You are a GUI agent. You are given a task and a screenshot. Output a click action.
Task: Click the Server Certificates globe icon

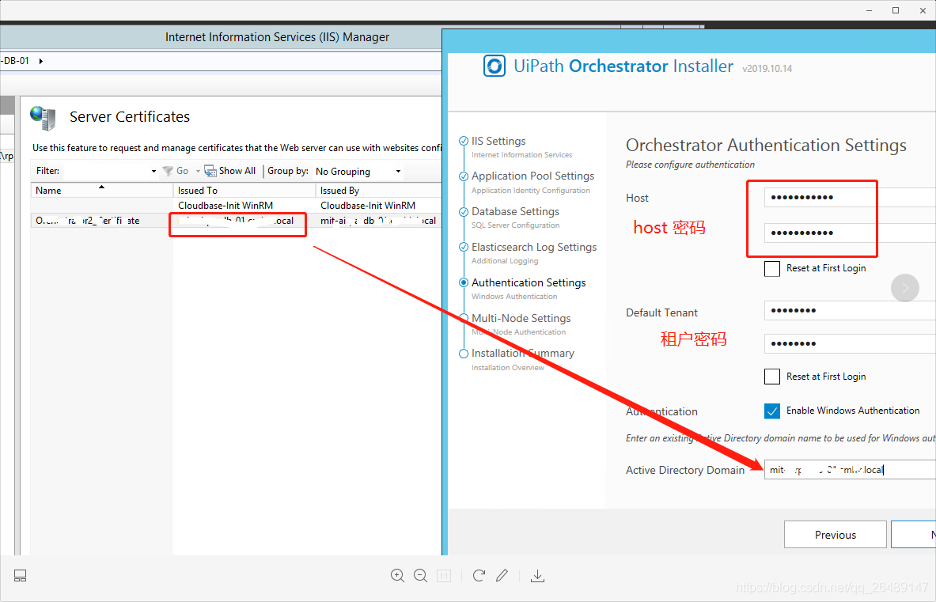43,118
